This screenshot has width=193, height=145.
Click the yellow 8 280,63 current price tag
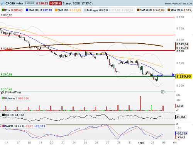coord(184,77)
